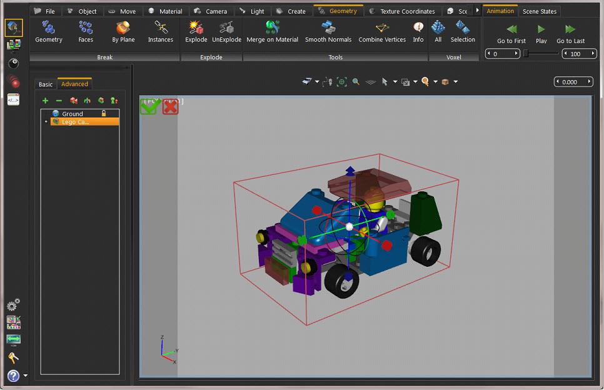Viewport: 604px width, 390px height.
Task: Open dropdown next to window selection icon
Action: coord(415,82)
